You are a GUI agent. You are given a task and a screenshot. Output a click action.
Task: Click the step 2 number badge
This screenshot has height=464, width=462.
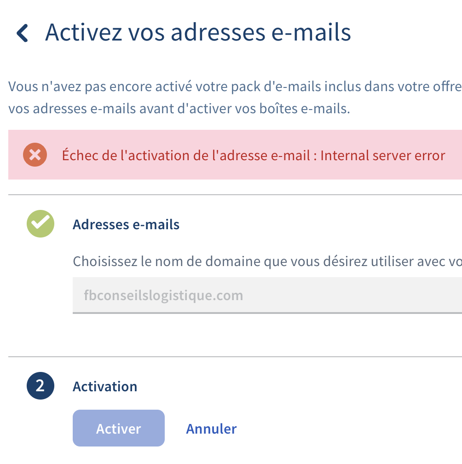(40, 386)
